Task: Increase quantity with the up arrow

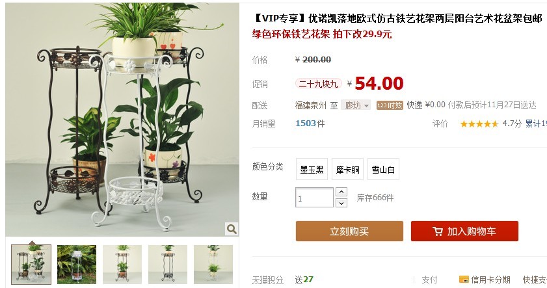Action: (341, 192)
